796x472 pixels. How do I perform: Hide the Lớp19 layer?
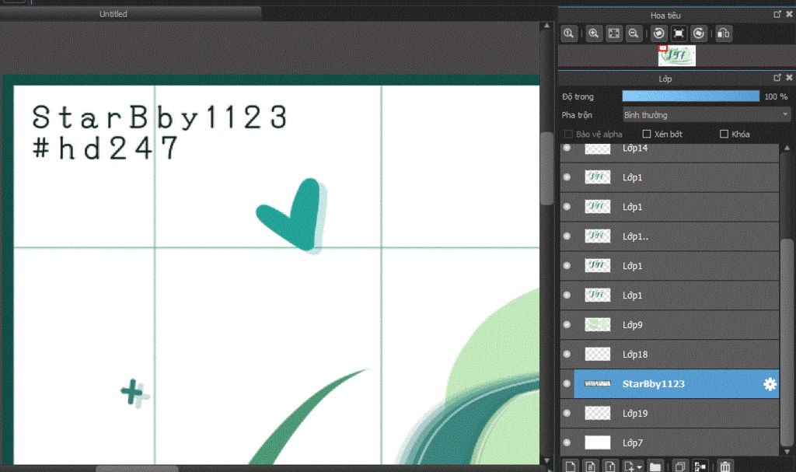click(x=567, y=413)
